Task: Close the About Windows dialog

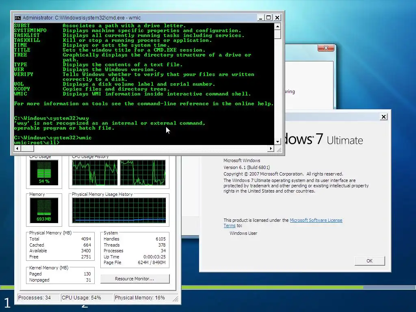Action: [383, 117]
